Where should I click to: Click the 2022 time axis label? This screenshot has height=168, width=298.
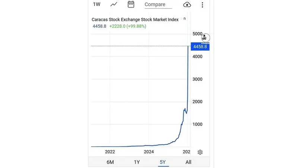[110, 152]
